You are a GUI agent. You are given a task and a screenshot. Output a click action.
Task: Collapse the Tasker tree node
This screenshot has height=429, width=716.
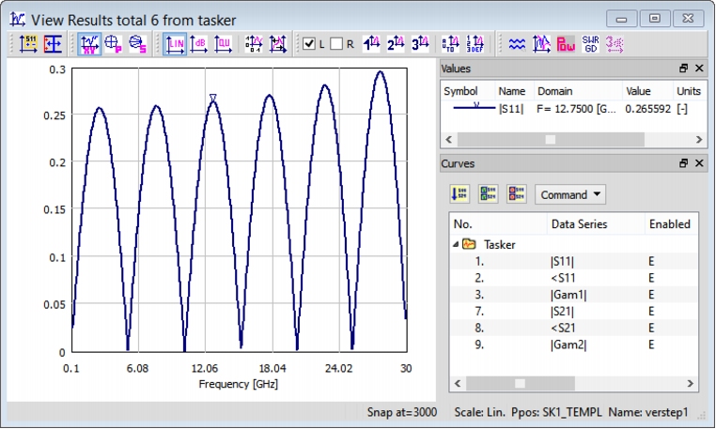tap(456, 245)
